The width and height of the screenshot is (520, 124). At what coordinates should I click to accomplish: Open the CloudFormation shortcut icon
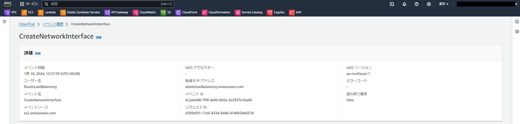204,12
